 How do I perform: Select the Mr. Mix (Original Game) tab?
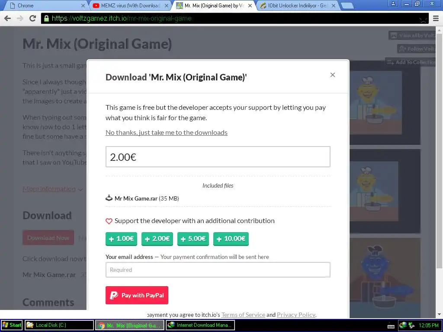[x=214, y=5]
